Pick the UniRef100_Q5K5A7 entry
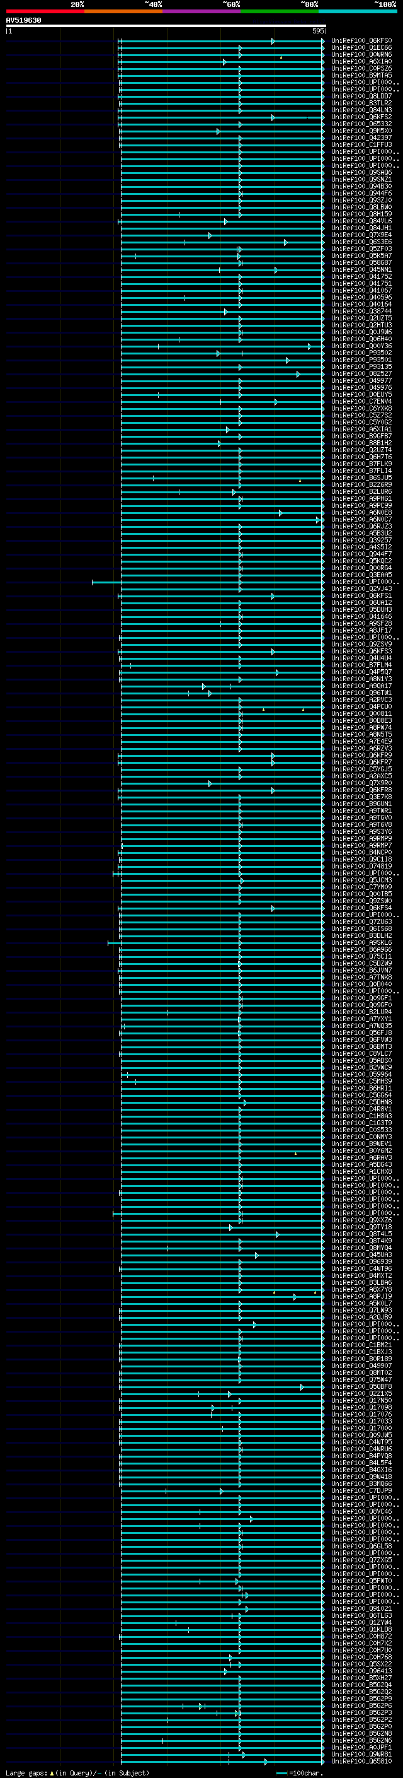403x1778 pixels. [x=361, y=255]
